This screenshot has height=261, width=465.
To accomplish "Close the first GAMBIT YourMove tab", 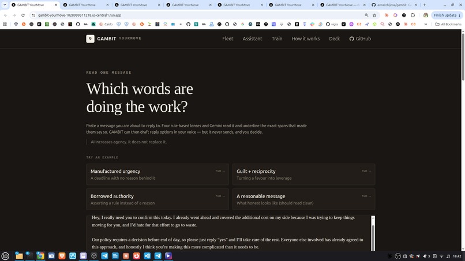I will (56, 5).
